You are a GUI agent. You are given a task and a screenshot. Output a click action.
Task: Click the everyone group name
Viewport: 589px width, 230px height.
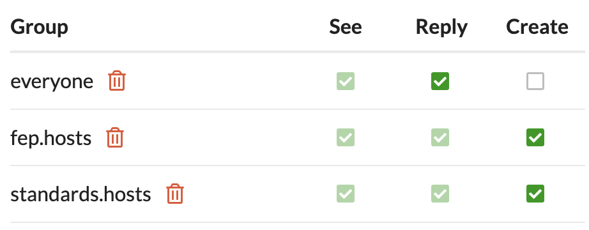(52, 82)
